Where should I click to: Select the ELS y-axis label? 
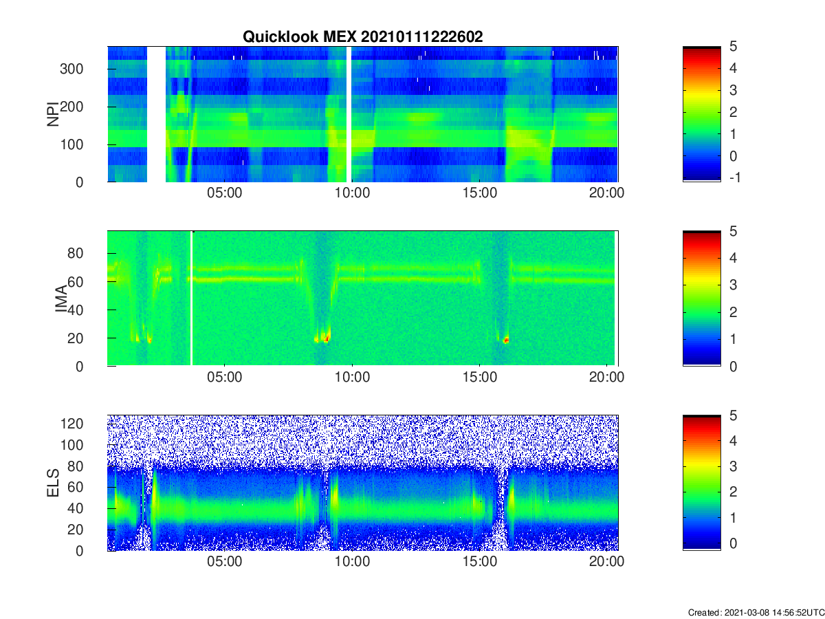click(52, 483)
